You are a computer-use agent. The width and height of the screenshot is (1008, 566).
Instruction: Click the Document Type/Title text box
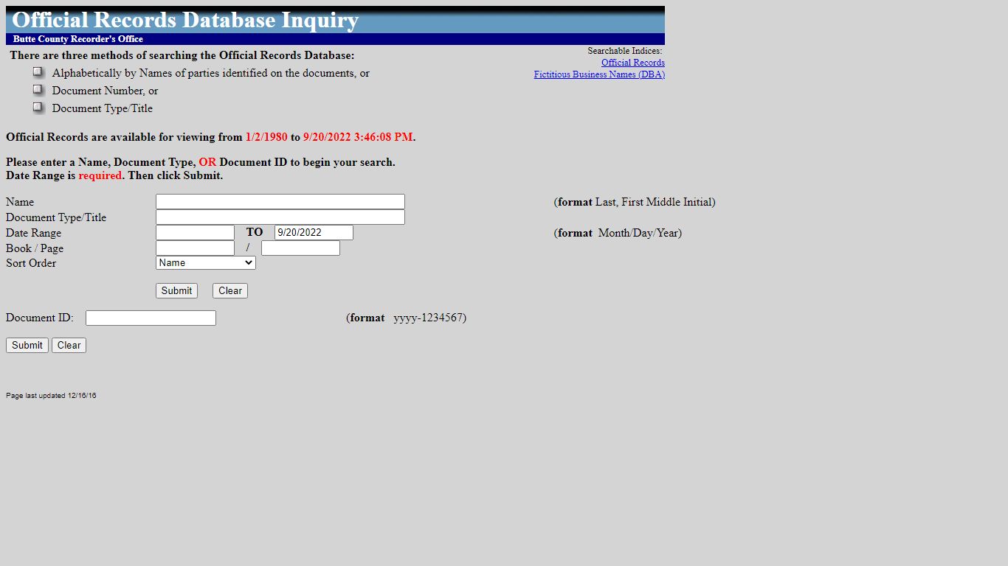tap(280, 217)
